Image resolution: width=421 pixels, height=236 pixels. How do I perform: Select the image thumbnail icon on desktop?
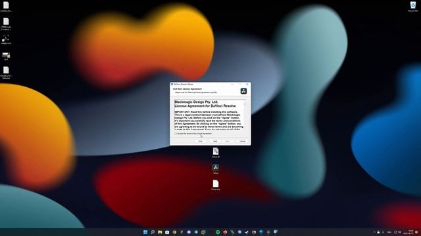6,56
